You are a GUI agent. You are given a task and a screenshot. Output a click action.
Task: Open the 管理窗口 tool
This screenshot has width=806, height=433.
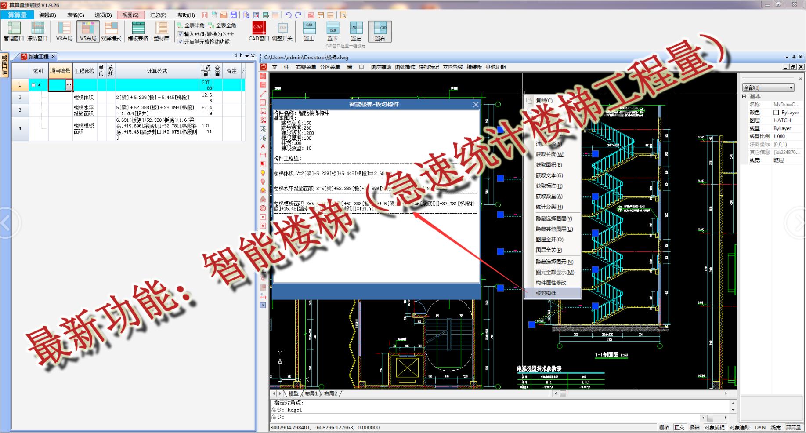pos(14,31)
